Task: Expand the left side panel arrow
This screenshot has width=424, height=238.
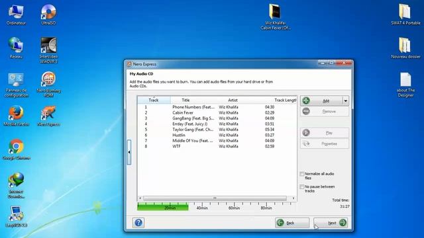Action: pyautogui.click(x=129, y=152)
